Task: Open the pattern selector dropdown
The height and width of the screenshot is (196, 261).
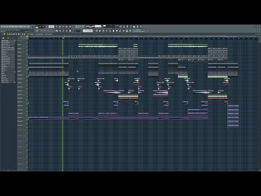Action: tap(88, 30)
